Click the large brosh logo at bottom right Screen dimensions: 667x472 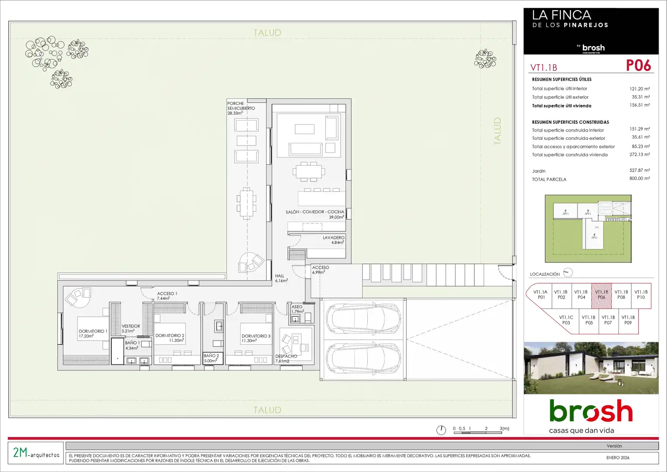(x=591, y=416)
